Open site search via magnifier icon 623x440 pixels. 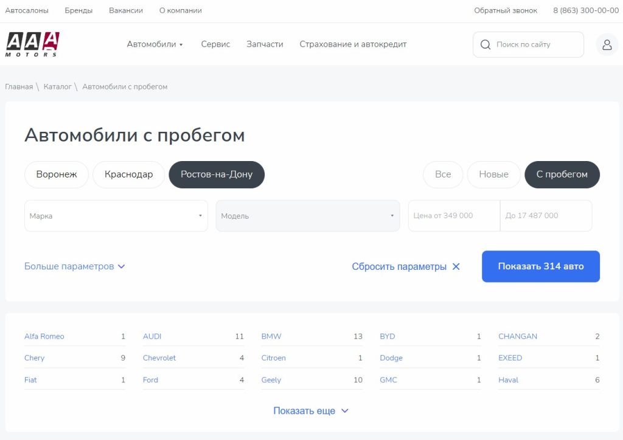(x=485, y=44)
